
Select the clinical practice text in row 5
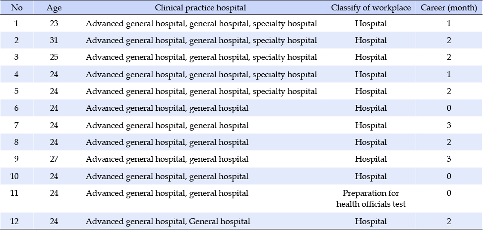[201, 91]
